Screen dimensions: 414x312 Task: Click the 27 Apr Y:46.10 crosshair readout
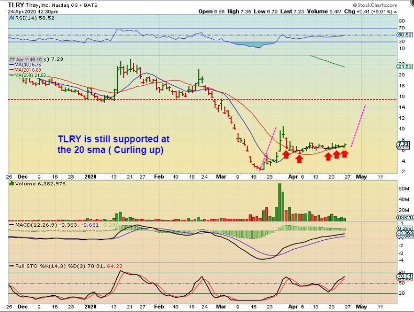(x=26, y=60)
